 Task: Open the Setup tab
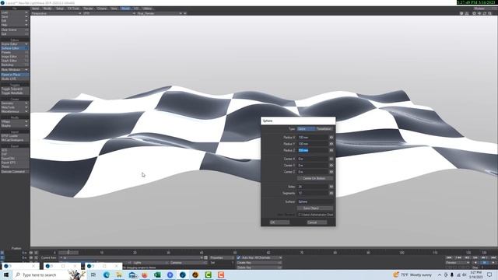click(x=60, y=9)
